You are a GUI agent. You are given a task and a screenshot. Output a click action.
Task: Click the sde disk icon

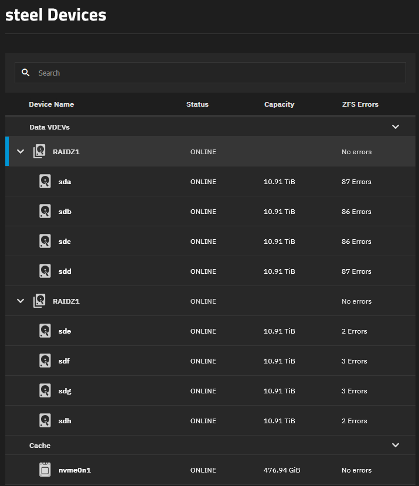point(45,331)
